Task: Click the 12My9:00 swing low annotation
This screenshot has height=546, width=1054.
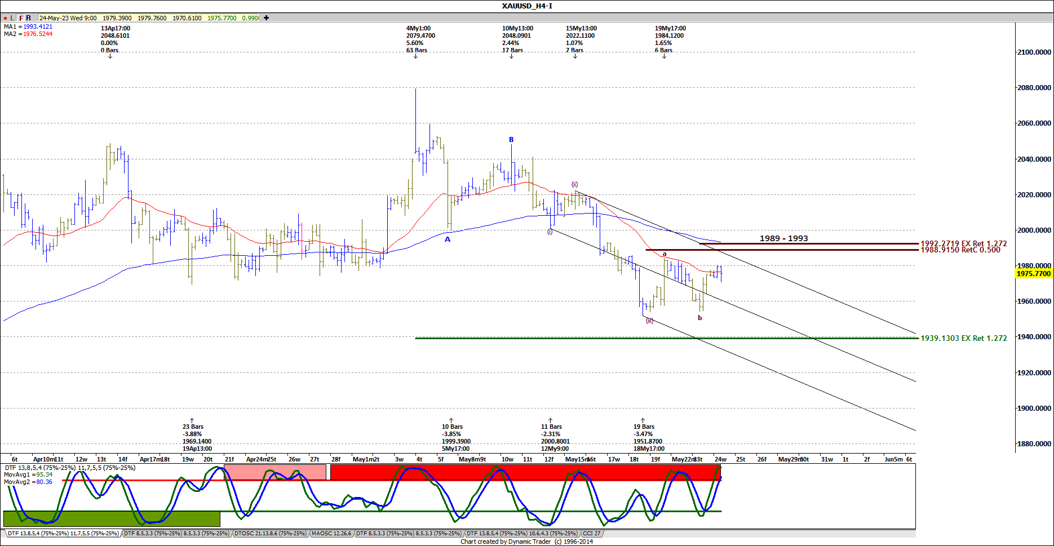Action: click(x=555, y=438)
